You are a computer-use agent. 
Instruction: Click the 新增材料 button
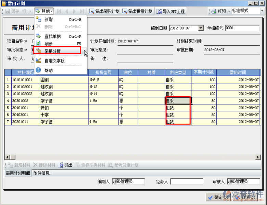coord(19,165)
